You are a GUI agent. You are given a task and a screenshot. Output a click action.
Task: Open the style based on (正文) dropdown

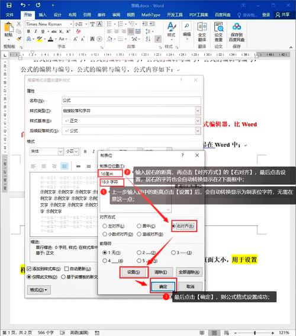click(198, 121)
